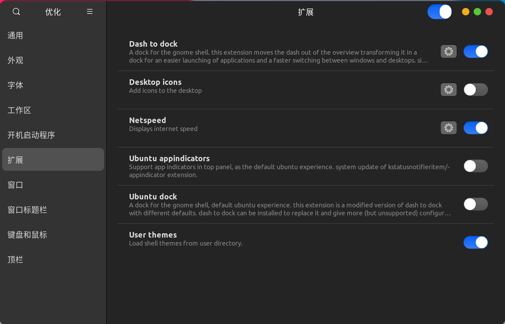Enable the Ubuntu dock extension
Viewport: 505px width, 324px height.
[x=476, y=204]
